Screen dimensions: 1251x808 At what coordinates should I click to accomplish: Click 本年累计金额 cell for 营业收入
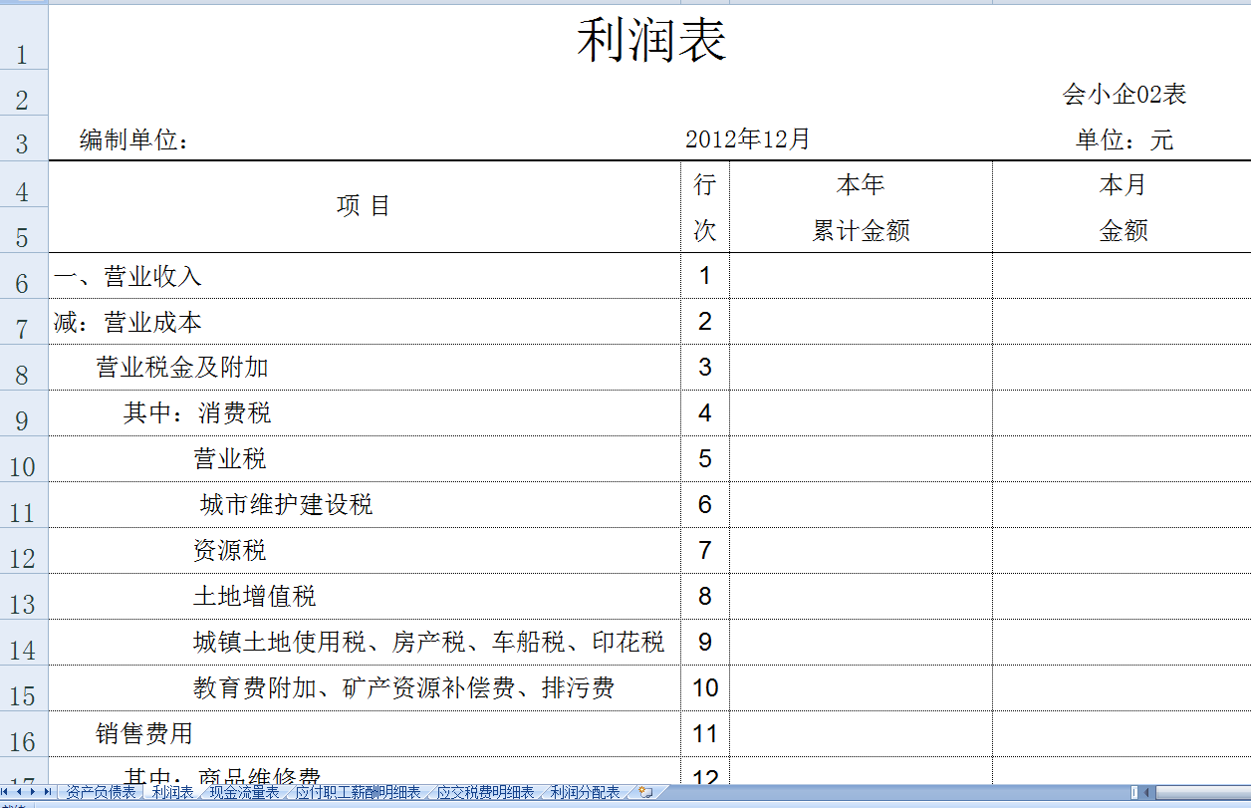(x=861, y=276)
